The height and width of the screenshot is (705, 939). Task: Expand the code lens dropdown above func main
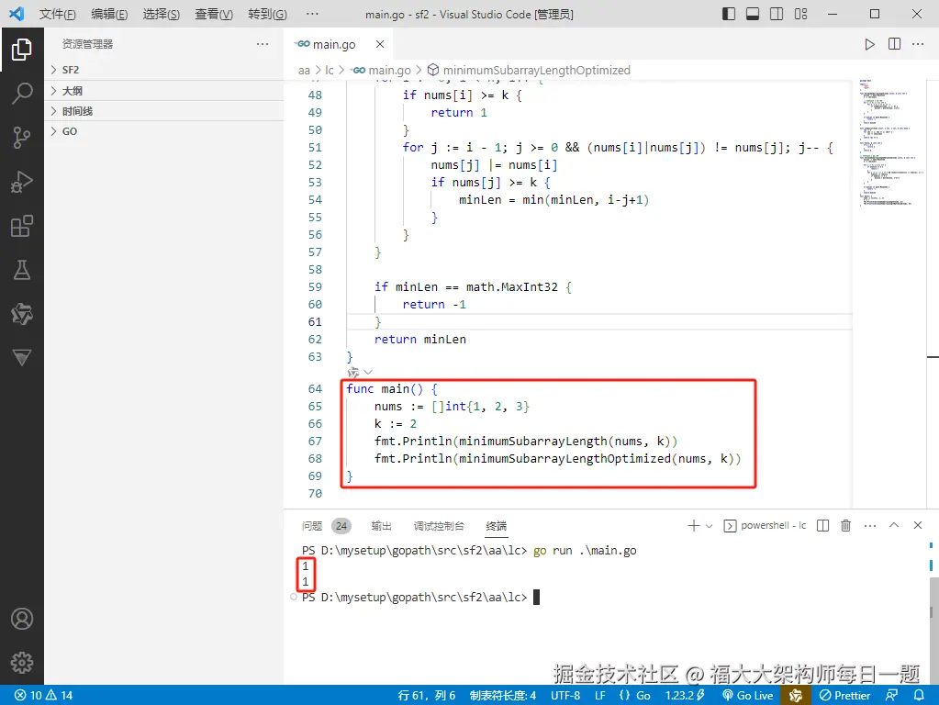click(368, 373)
